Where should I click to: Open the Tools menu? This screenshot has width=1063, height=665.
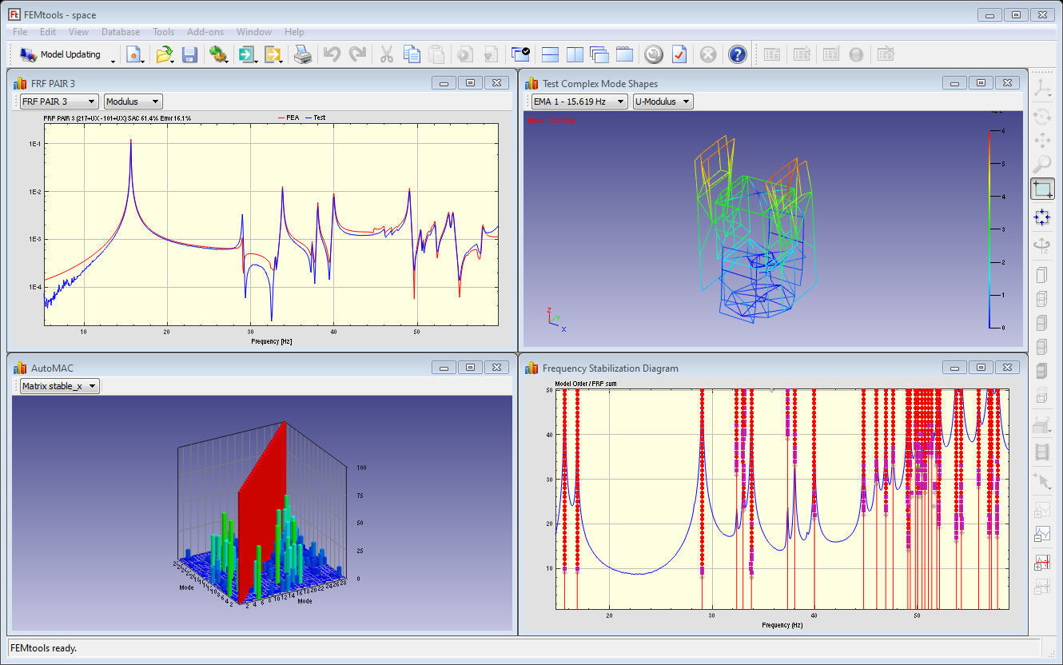point(163,32)
